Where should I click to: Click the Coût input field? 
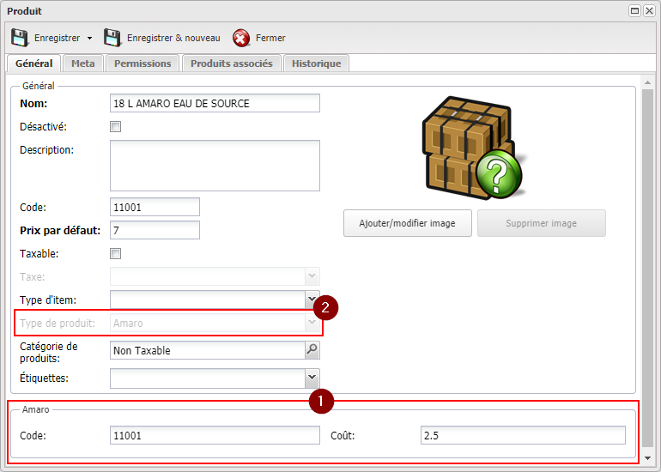coord(523,435)
